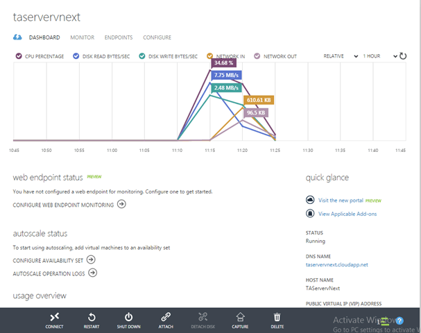
Task: Refresh the metrics chart
Action: [403, 56]
